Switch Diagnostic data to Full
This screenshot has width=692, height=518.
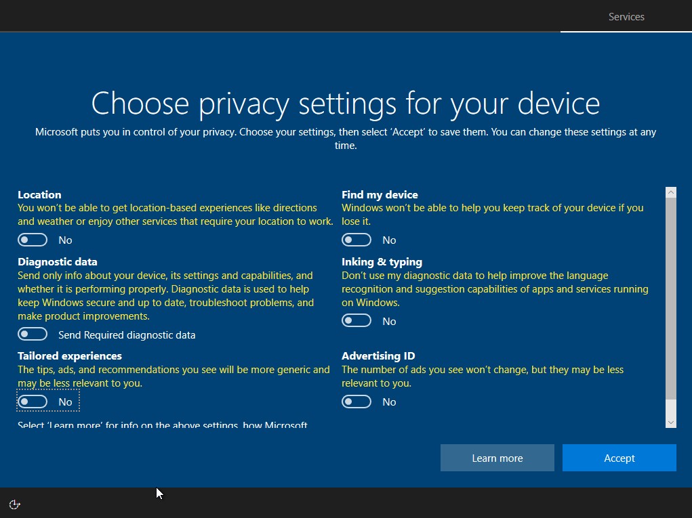[x=33, y=333]
